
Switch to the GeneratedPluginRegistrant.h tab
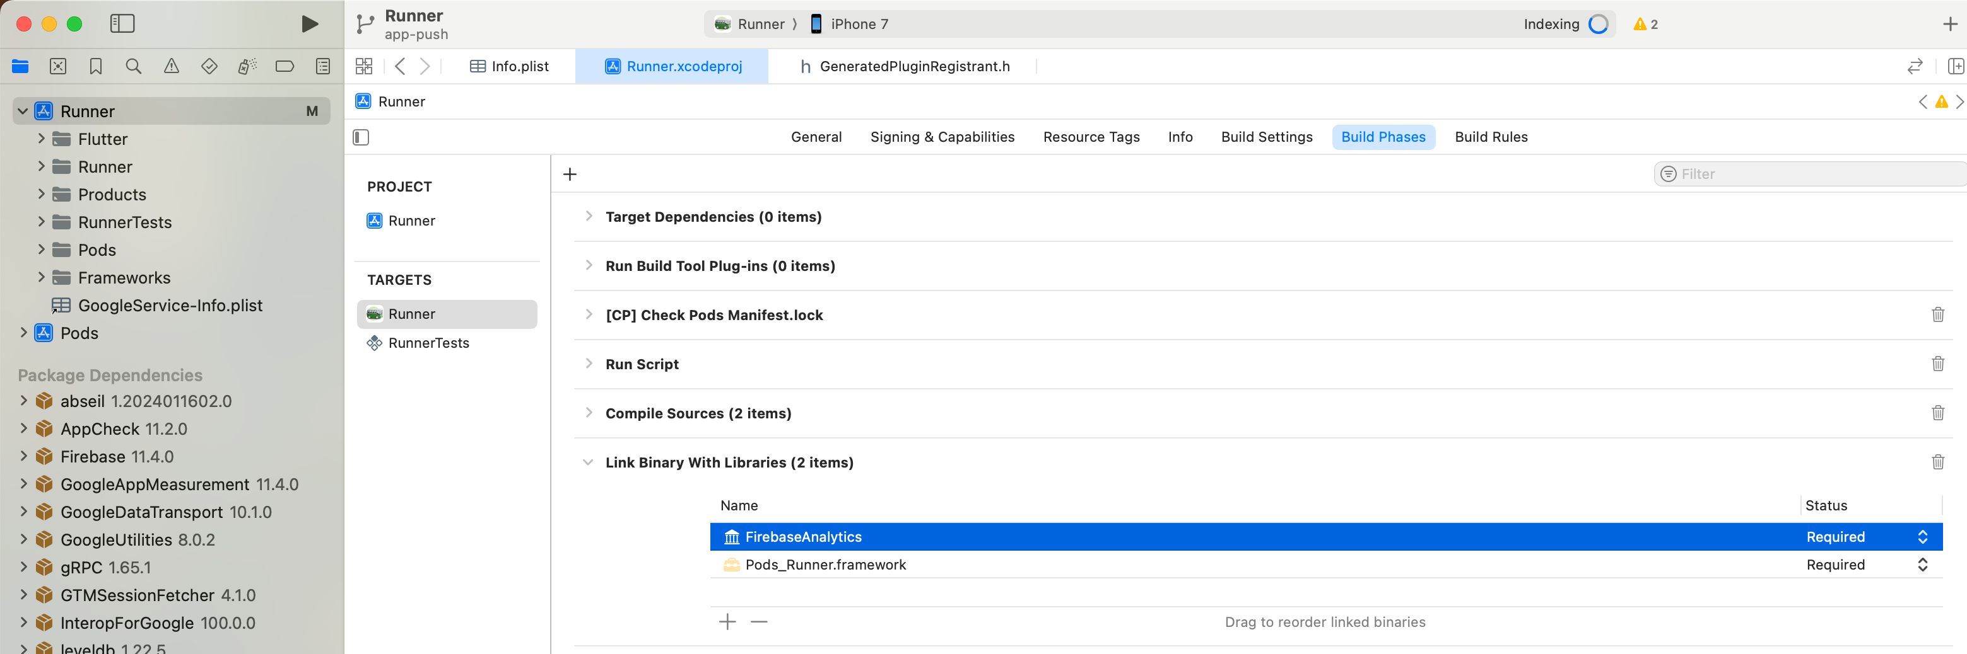pos(904,66)
